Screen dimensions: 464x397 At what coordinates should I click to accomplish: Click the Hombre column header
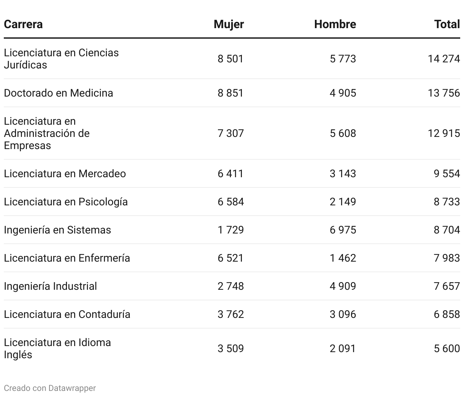(x=335, y=24)
